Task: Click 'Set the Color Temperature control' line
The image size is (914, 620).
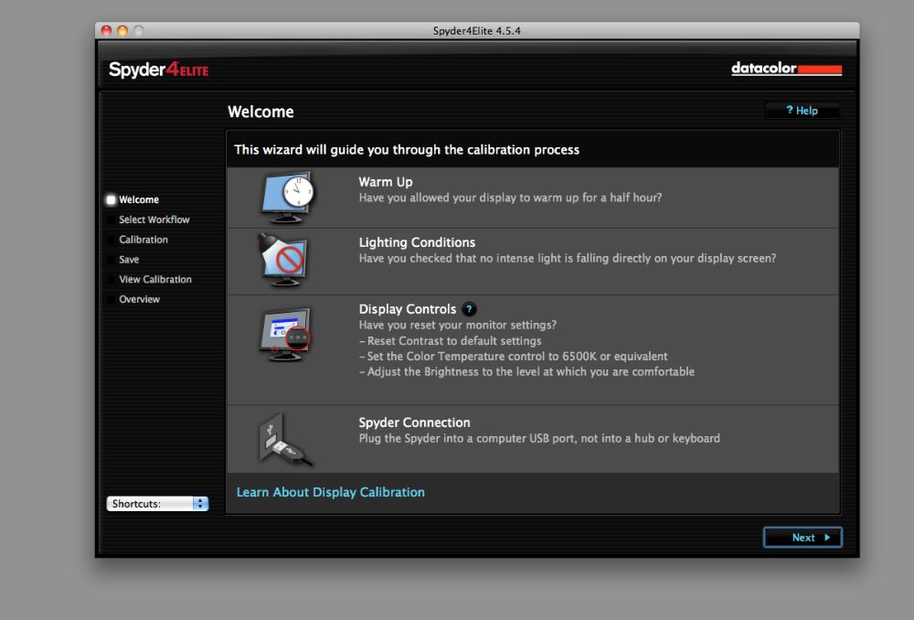Action: coord(514,357)
